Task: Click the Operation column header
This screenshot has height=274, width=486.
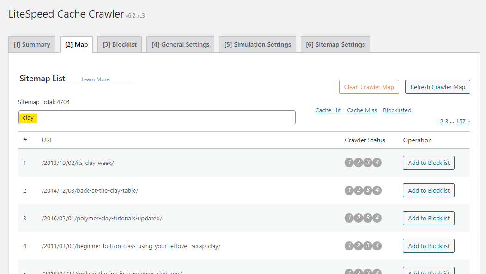Action: 417,140
